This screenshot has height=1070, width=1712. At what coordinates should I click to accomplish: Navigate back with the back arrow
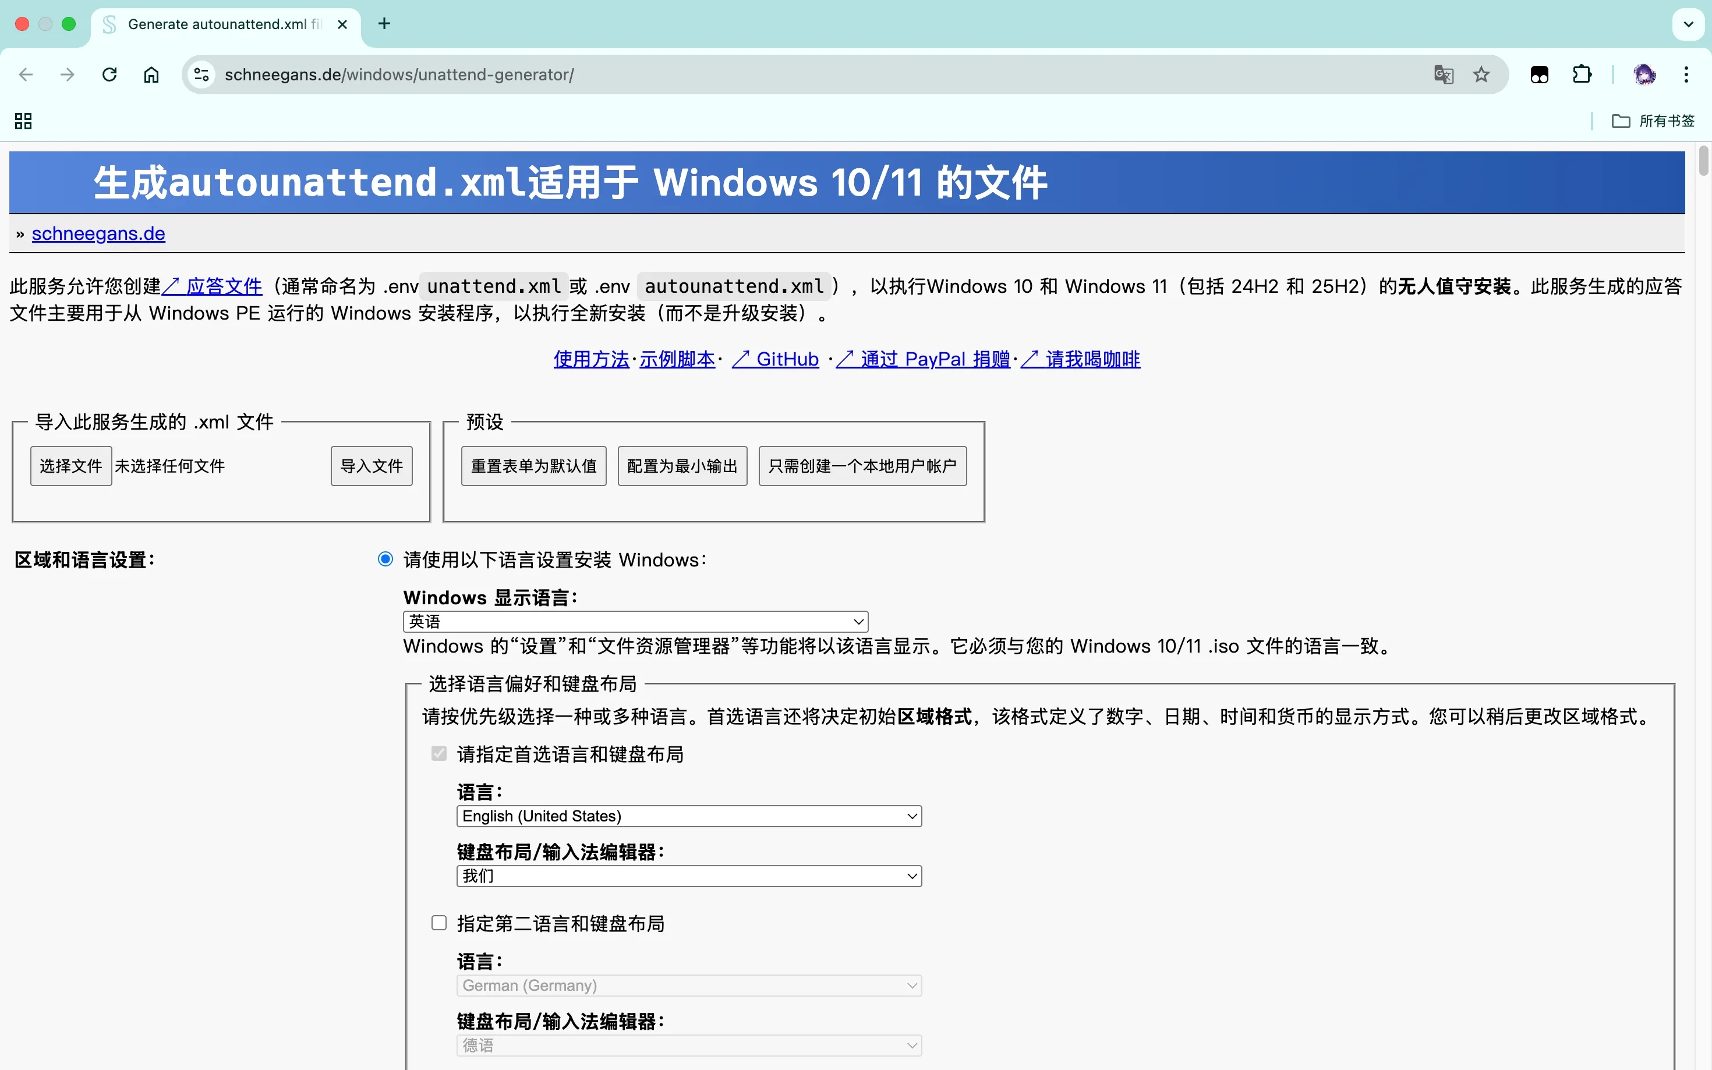[x=26, y=75]
